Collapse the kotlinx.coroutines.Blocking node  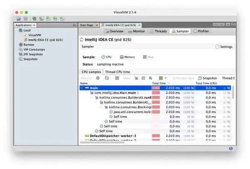click(101, 107)
